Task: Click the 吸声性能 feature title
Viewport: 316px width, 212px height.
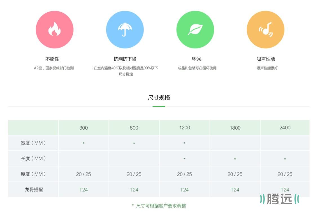Action: pyautogui.click(x=266, y=59)
